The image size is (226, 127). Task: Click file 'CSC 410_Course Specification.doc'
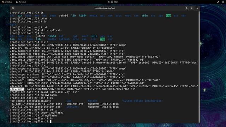click(x=36, y=107)
